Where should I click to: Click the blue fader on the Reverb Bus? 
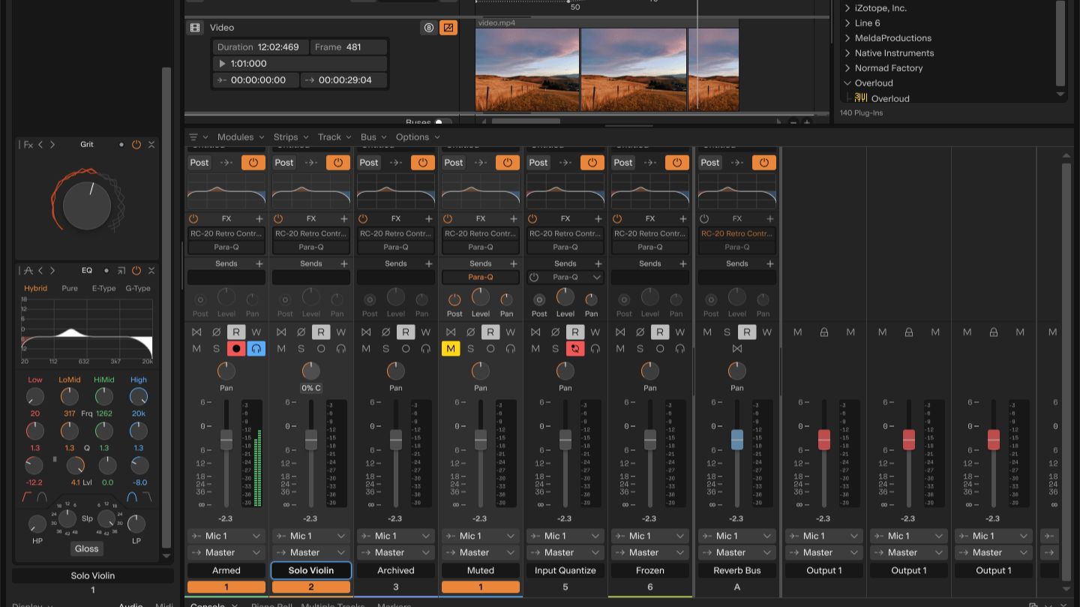737,440
